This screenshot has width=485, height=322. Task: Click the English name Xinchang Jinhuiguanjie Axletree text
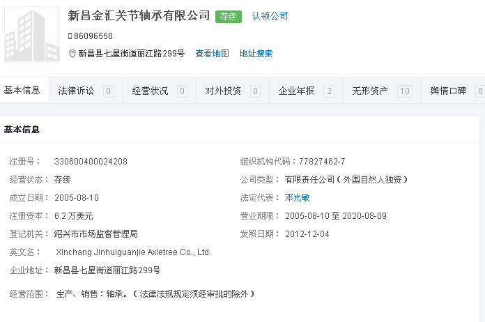coord(132,252)
